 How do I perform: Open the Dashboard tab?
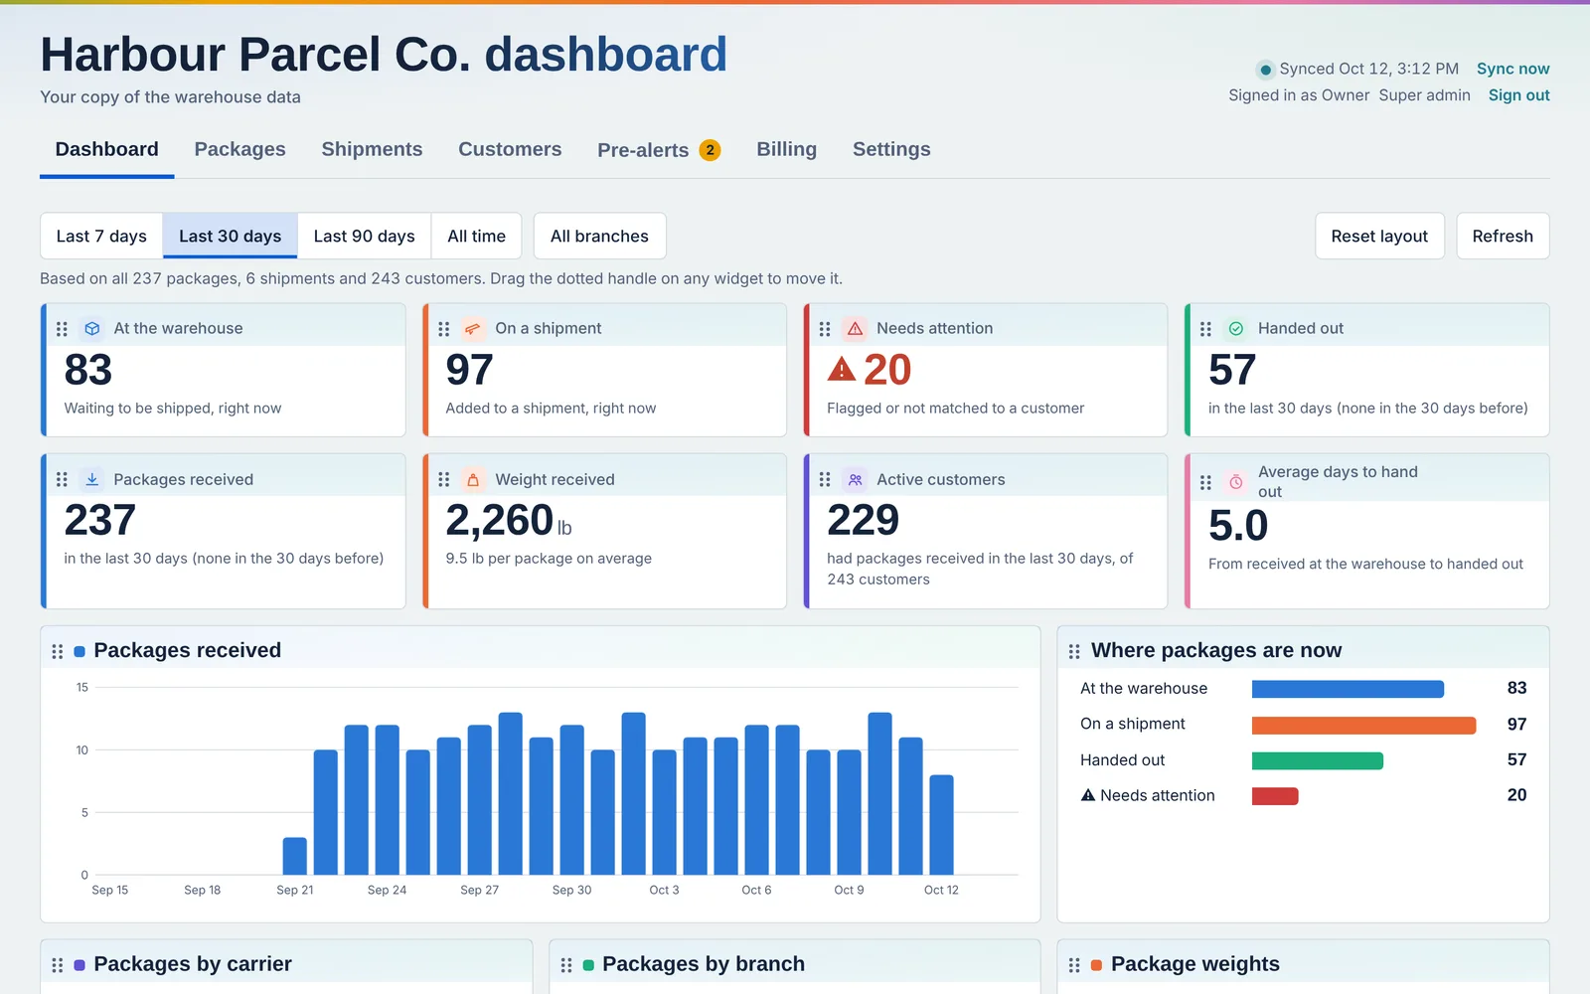pos(107,149)
